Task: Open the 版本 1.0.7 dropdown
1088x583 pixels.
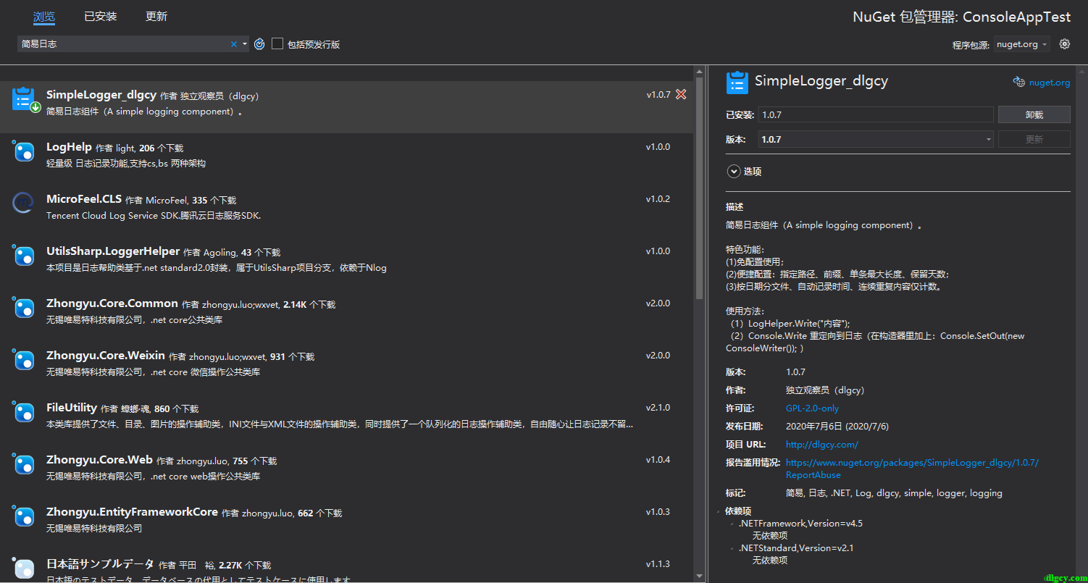Action: coord(876,139)
